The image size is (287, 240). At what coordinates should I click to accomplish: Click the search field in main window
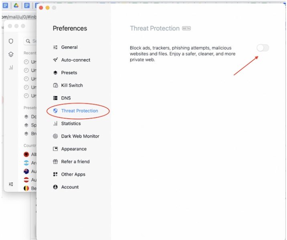tap(30, 41)
